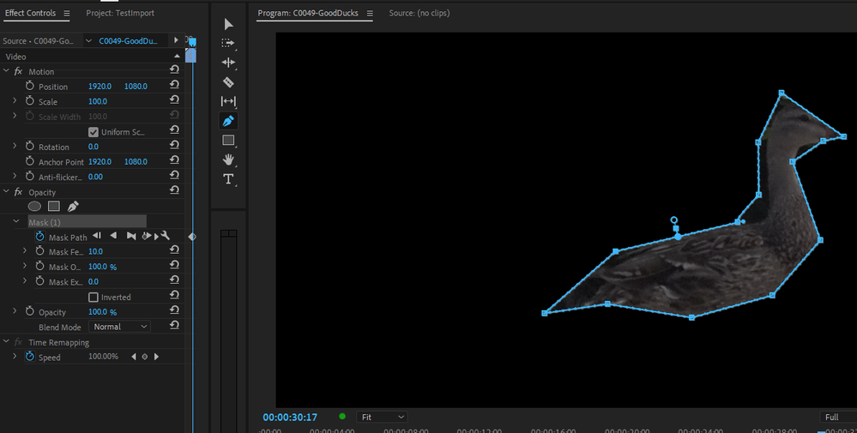Collapse the Mask (1) group
The image size is (857, 433).
16,222
